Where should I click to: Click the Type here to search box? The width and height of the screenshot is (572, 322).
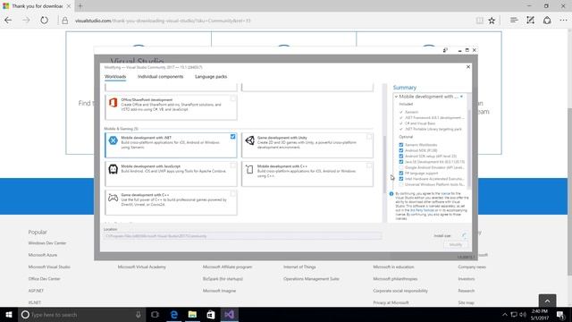tap(81, 314)
